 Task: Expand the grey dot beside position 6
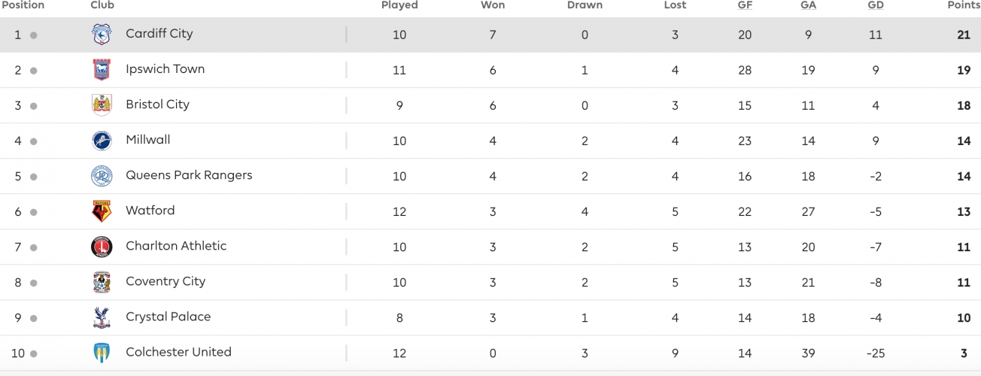tap(34, 212)
